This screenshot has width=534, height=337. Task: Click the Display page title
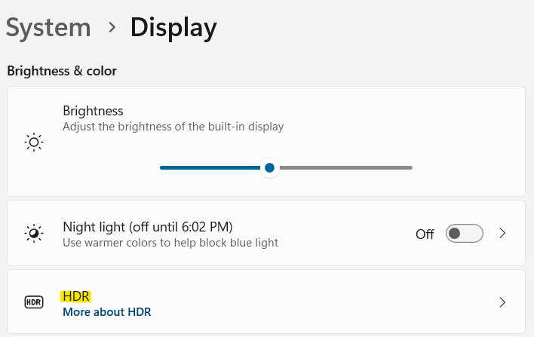(x=173, y=28)
